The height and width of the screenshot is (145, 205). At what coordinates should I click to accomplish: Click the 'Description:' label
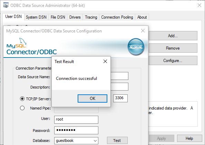(x=40, y=87)
